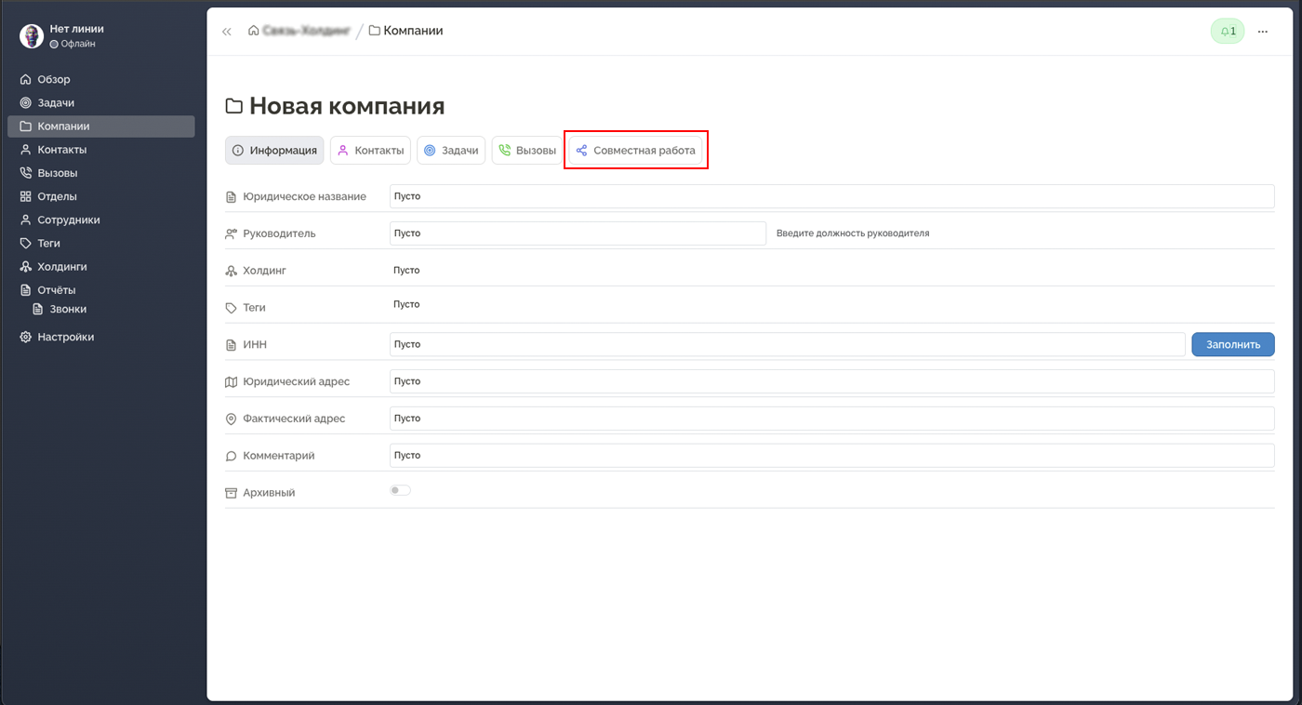This screenshot has width=1302, height=705.
Task: Click the user avatar picture
Action: (32, 35)
